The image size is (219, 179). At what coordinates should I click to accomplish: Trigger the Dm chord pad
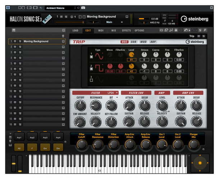tap(58, 148)
